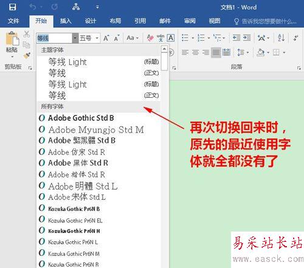304x268 pixels.
Task: Apply bullet list formatting
Action: [185, 38]
